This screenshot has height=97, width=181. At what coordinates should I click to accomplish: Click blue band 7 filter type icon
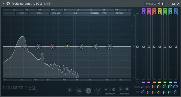(176, 11)
